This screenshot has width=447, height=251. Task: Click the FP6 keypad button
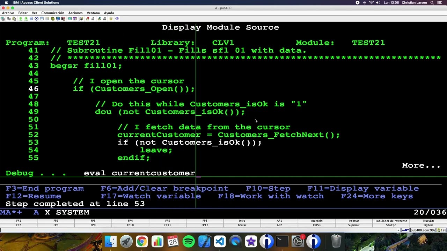click(x=205, y=221)
